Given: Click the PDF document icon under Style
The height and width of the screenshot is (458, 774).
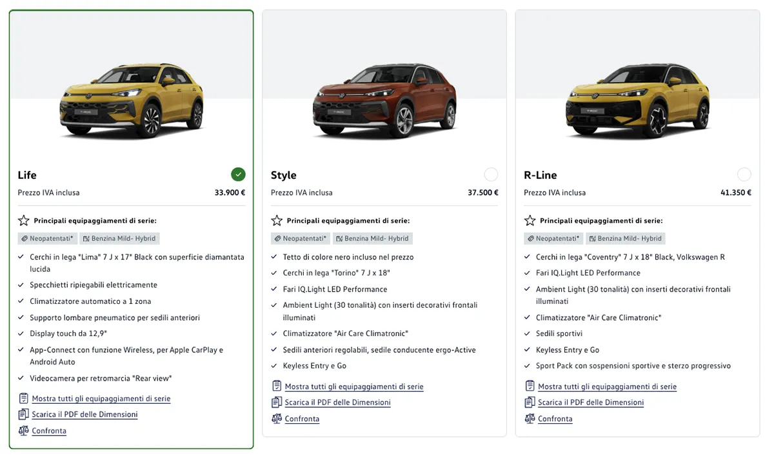Looking at the screenshot, I should (x=277, y=403).
